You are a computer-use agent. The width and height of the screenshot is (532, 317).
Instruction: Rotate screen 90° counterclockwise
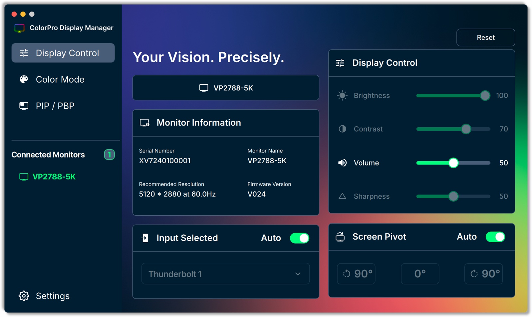tap(356, 274)
